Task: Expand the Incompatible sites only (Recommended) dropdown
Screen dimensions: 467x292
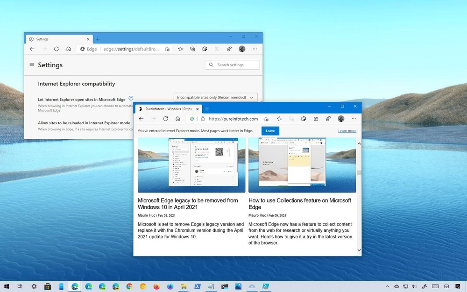Action: (216, 98)
